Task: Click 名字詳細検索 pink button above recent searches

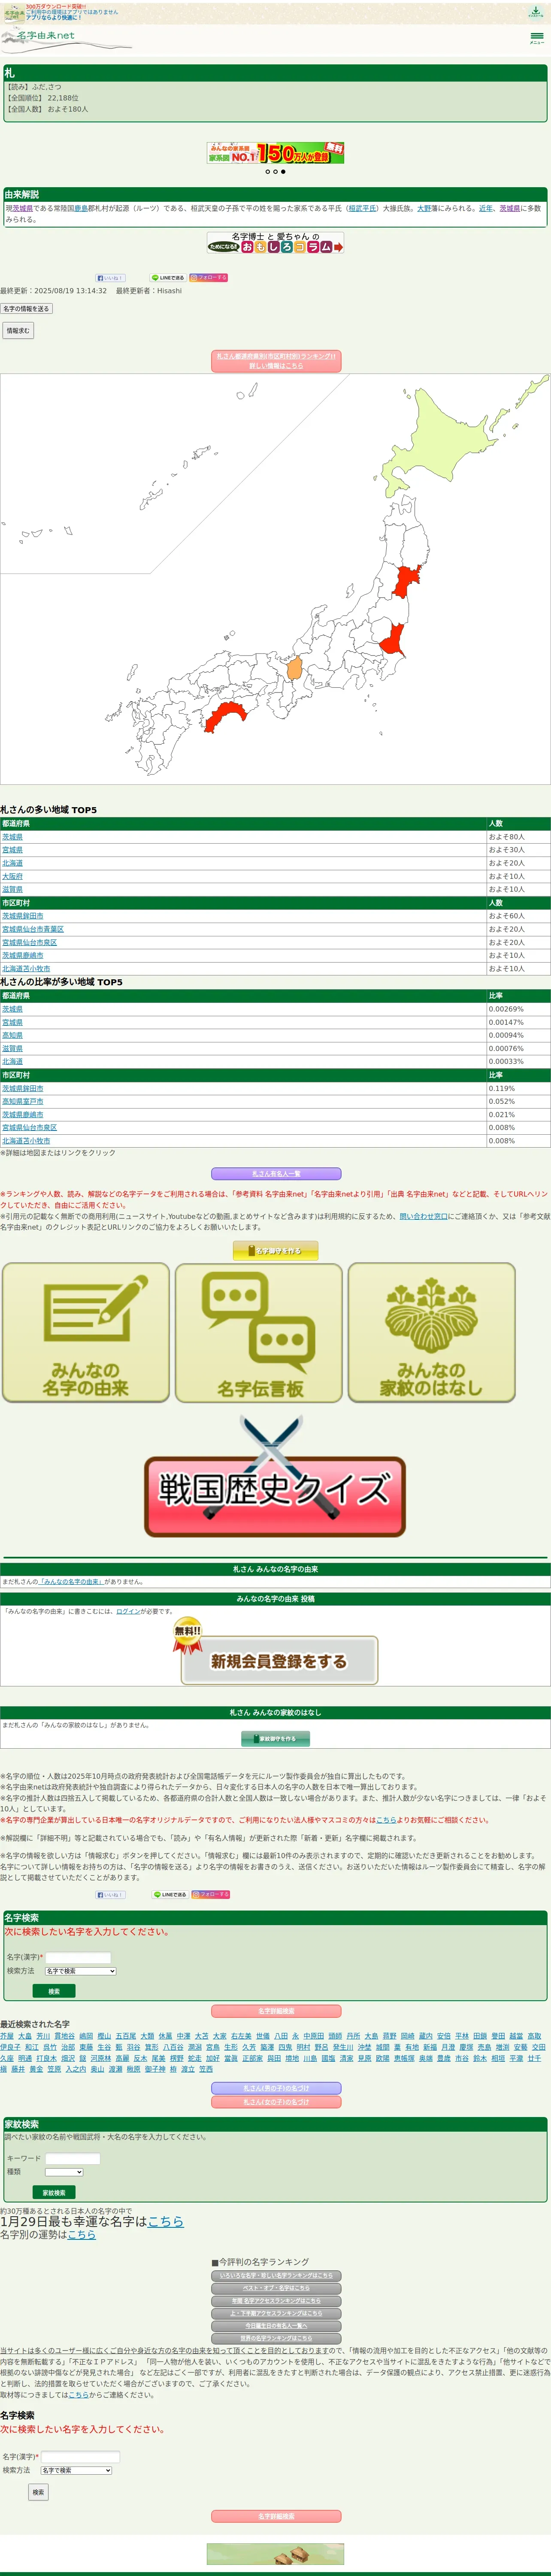Action: click(275, 2011)
